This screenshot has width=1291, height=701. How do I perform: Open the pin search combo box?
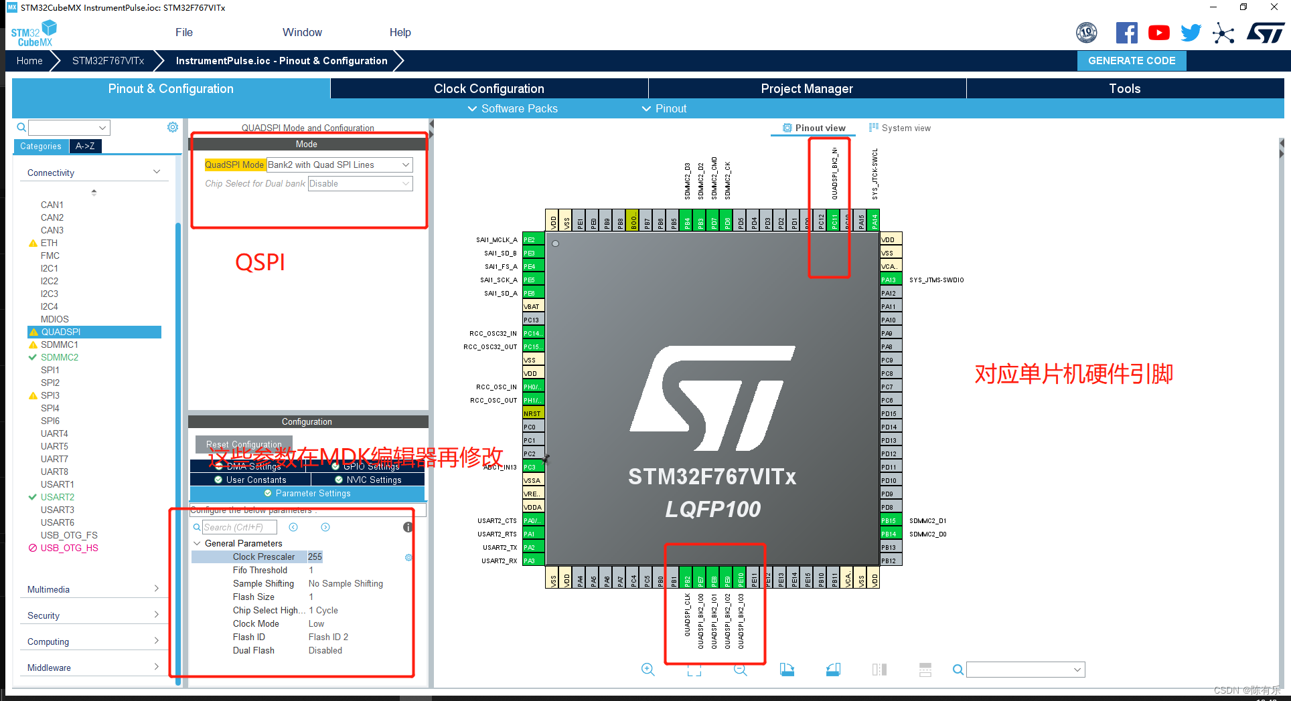point(1026,670)
